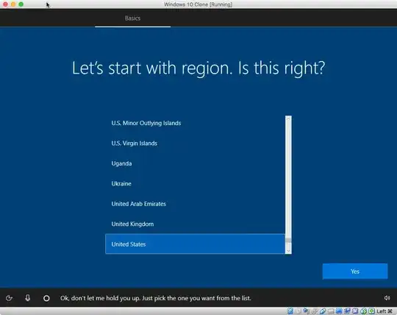This screenshot has height=315, width=397.
Task: Click the Cortana microphone icon
Action: 28,298
